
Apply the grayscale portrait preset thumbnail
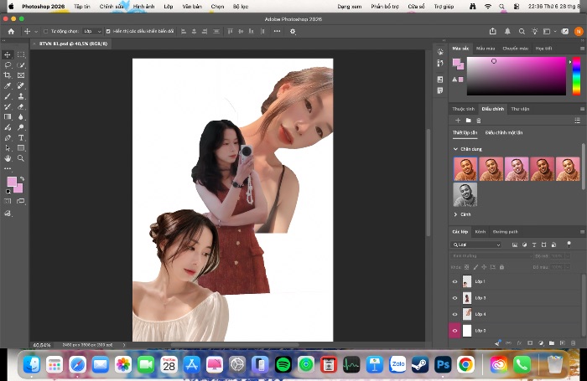(x=465, y=194)
